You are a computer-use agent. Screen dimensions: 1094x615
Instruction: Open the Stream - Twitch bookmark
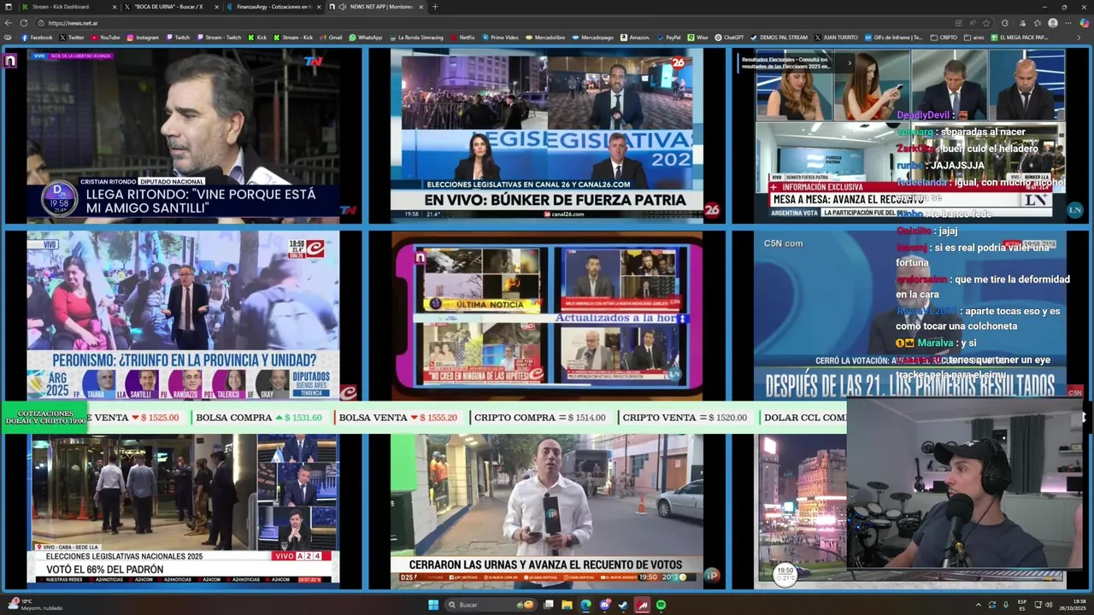tap(219, 38)
